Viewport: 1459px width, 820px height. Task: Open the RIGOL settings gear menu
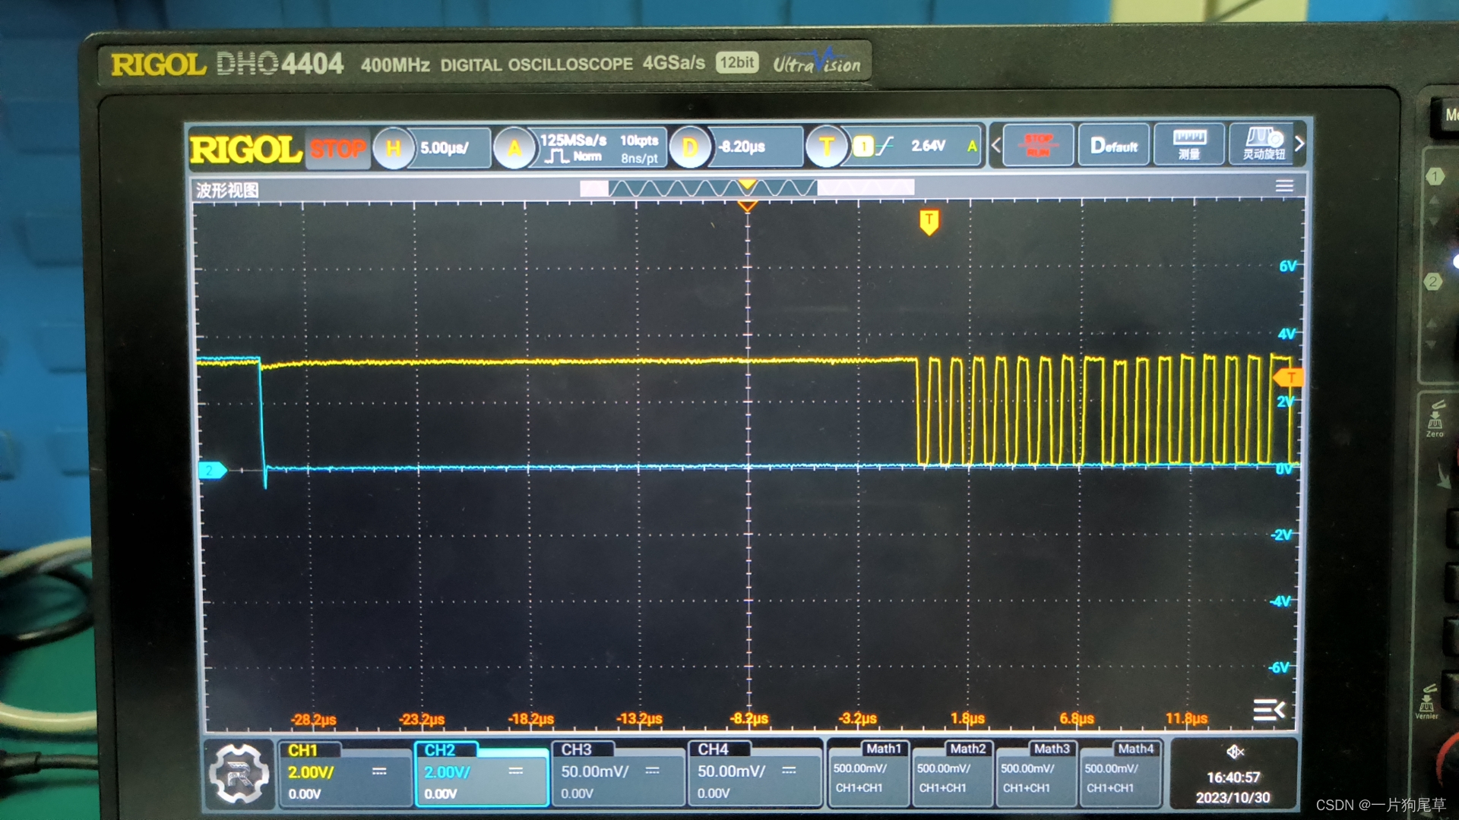(239, 774)
